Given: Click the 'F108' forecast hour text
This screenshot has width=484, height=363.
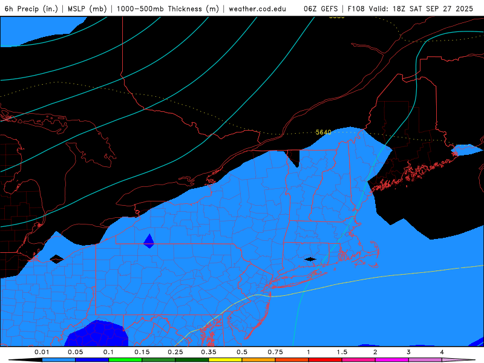Looking at the screenshot, I should 356,8.
